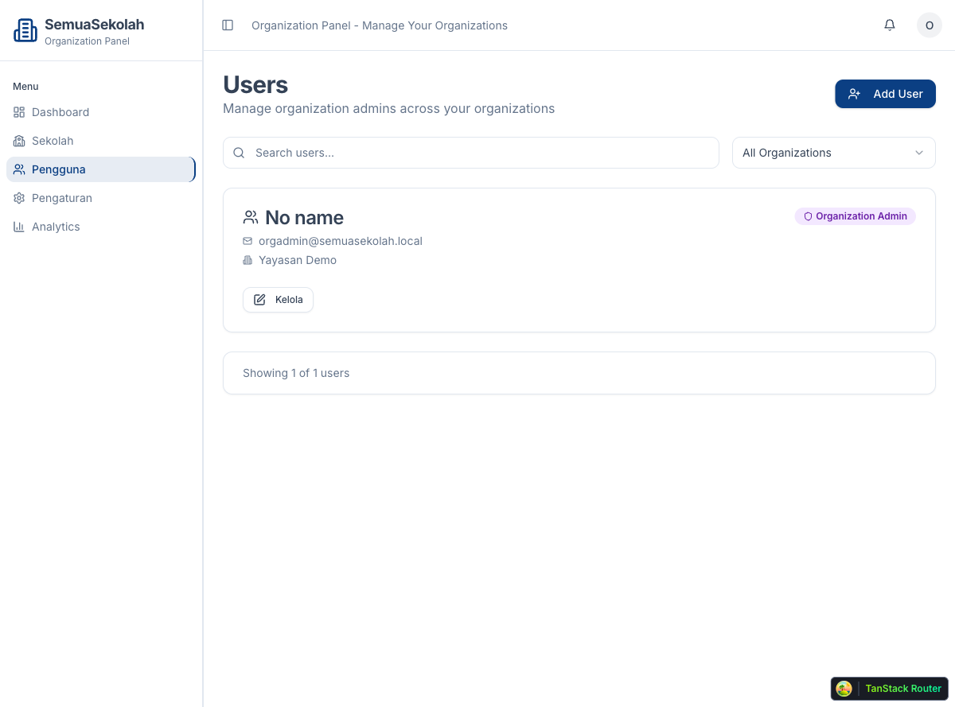Expand the organization filter chevron
This screenshot has width=955, height=707.
coord(919,152)
